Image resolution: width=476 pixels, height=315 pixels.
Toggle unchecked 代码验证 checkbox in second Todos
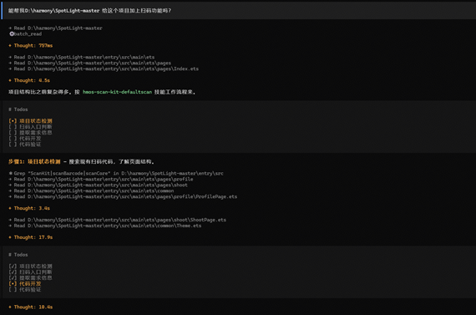tap(13, 290)
